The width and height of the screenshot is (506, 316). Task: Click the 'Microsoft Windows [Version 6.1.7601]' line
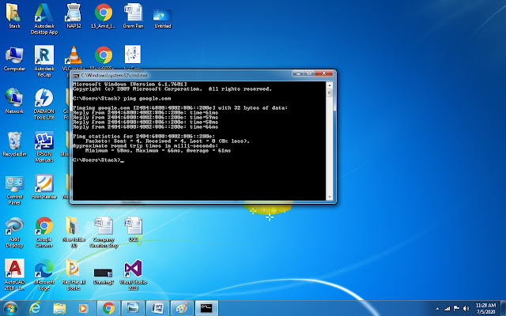pyautogui.click(x=130, y=85)
